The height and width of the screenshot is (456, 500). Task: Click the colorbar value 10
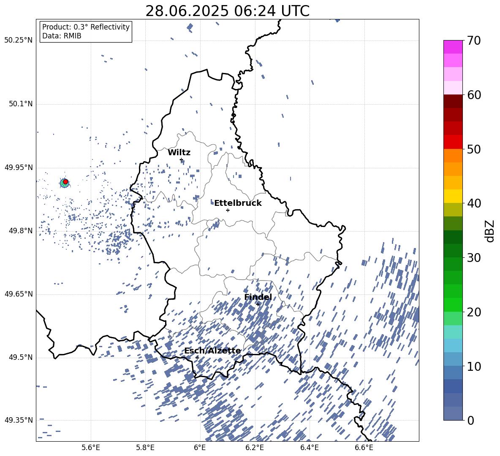pyautogui.click(x=474, y=366)
